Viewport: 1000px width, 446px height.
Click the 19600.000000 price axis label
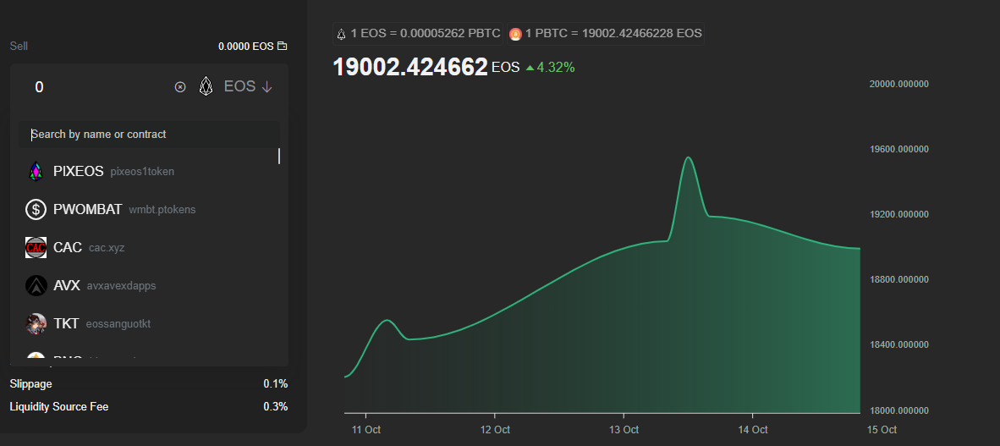click(x=899, y=149)
